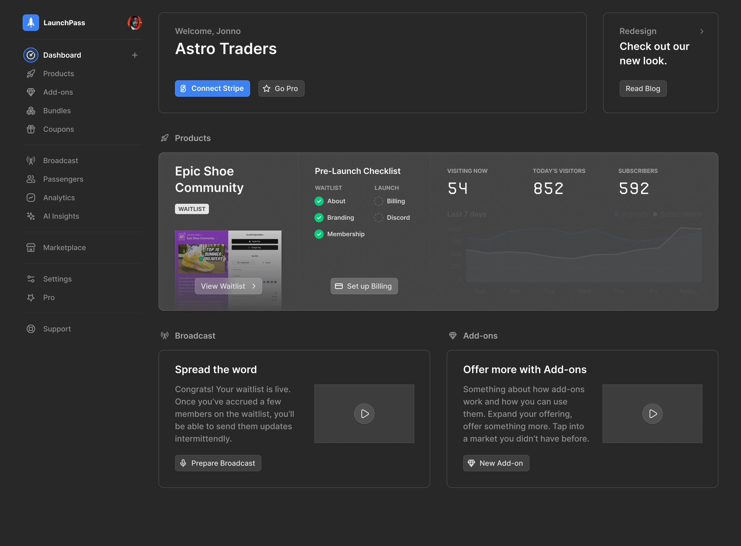741x546 pixels.
Task: Click the Analytics chart icon in sidebar
Action: [31, 197]
